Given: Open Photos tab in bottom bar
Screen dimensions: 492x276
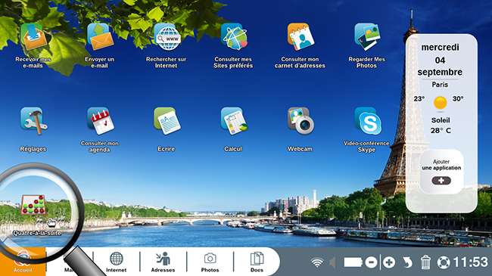Looking at the screenshot, I should tap(210, 262).
